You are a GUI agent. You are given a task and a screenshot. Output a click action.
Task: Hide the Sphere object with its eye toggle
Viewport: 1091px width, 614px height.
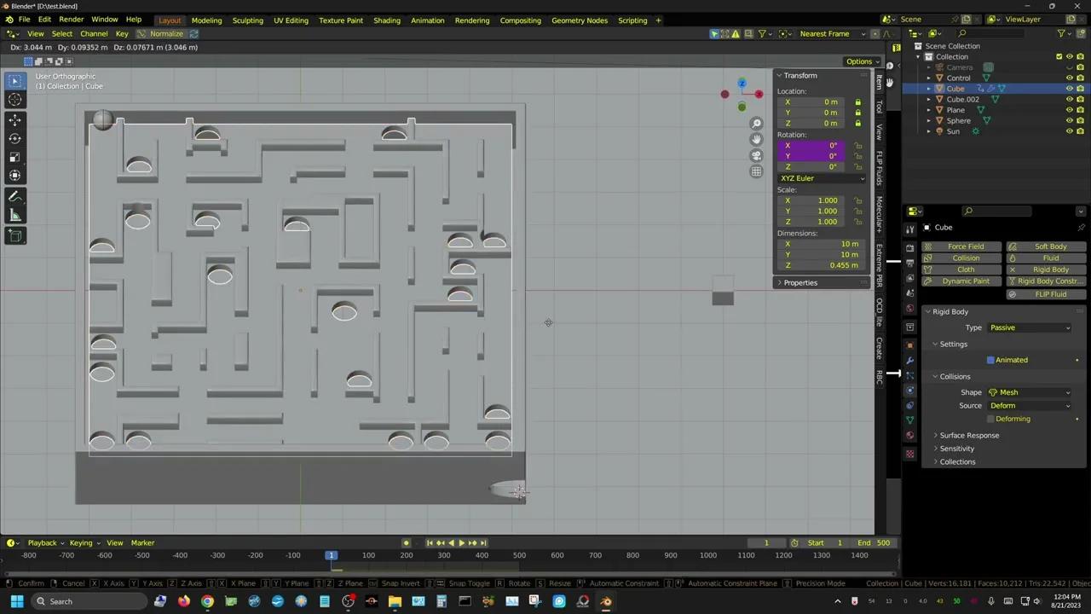(1069, 120)
